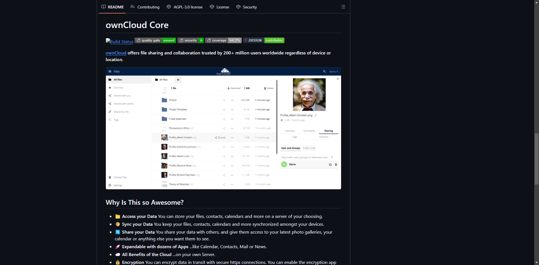The width and height of the screenshot is (539, 265).
Task: Click the page scrollbar thumb
Action: (536, 159)
